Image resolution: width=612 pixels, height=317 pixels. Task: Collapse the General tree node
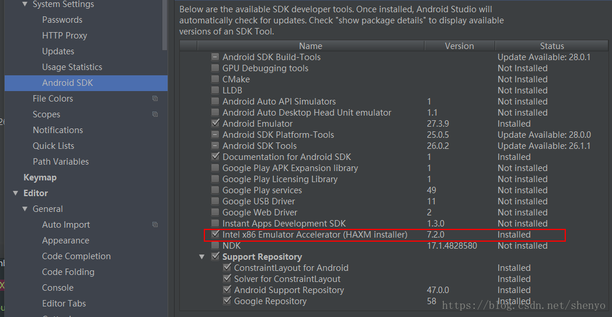point(25,209)
